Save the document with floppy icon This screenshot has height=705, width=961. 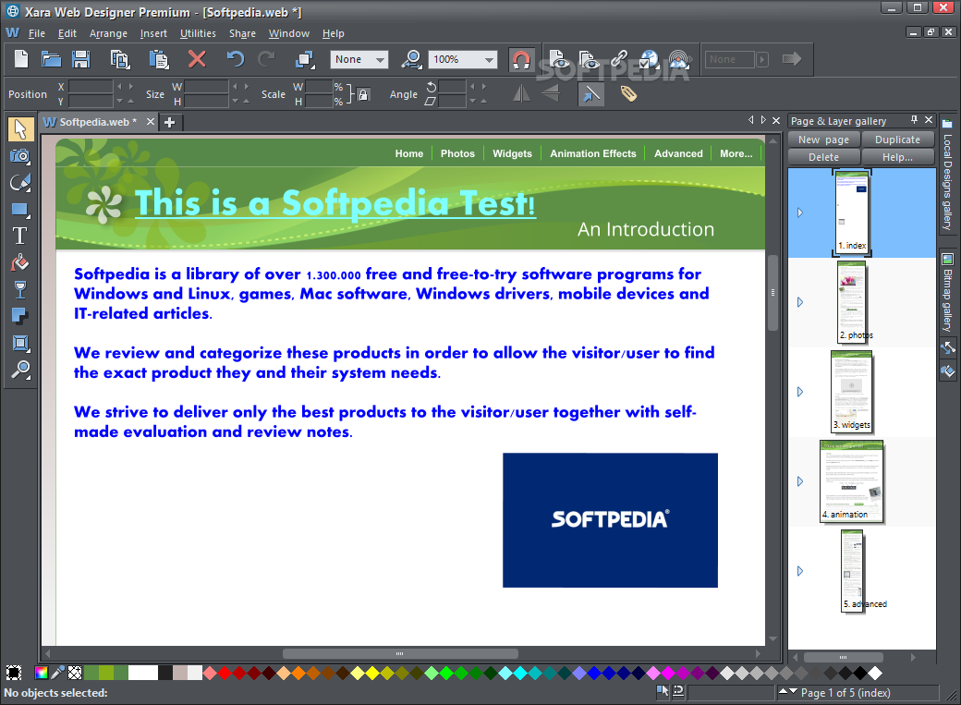coord(81,59)
